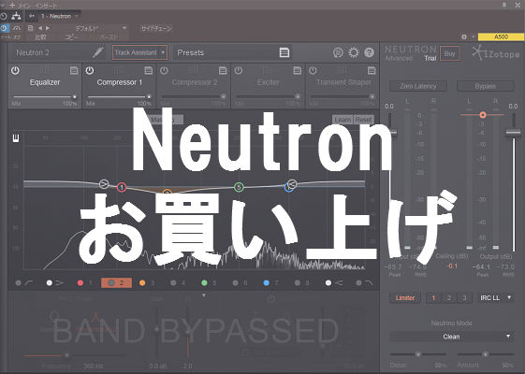Adjust the Compressor 1 Mix slider
The image size is (525, 374).
[x=119, y=96]
